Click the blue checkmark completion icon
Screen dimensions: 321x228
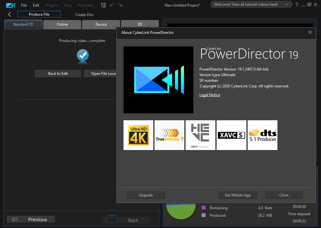(83, 56)
